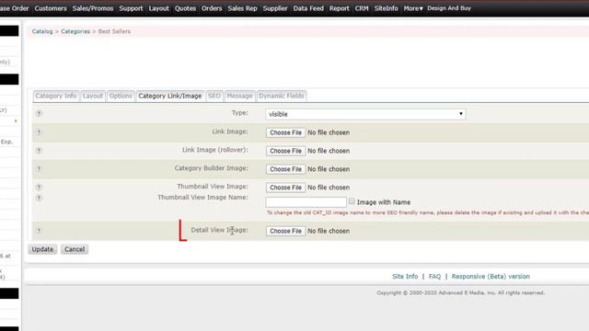Open the Report menu
Image resolution: width=589 pixels, height=331 pixels.
340,8
